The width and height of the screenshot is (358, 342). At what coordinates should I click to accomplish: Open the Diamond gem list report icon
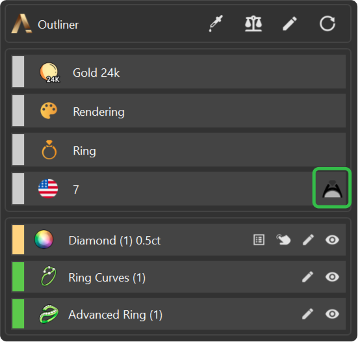259,240
